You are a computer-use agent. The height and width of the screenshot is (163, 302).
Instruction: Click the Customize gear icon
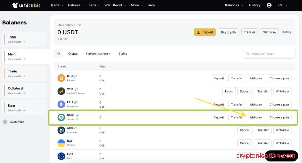[5, 122]
